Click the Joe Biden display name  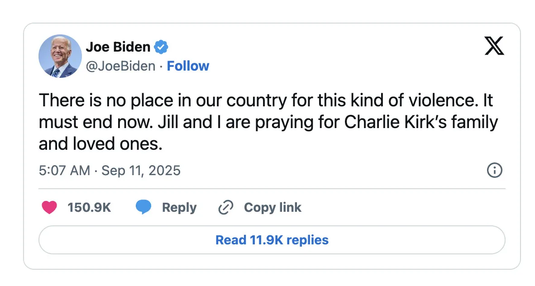(x=118, y=47)
